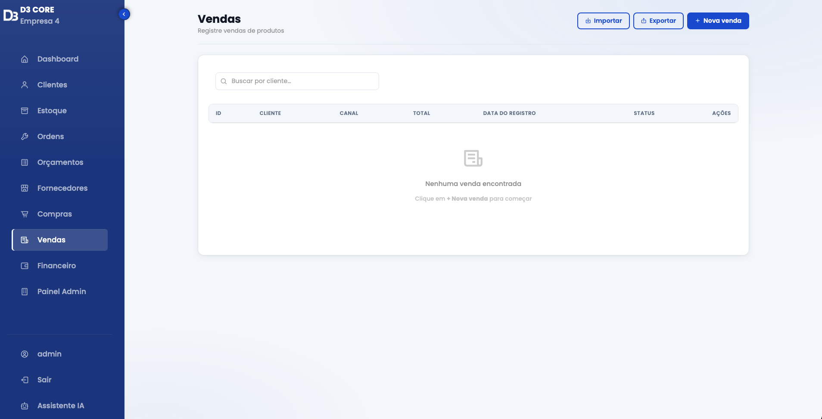Click the empty-state receipt icon
822x419 pixels.
coord(473,158)
